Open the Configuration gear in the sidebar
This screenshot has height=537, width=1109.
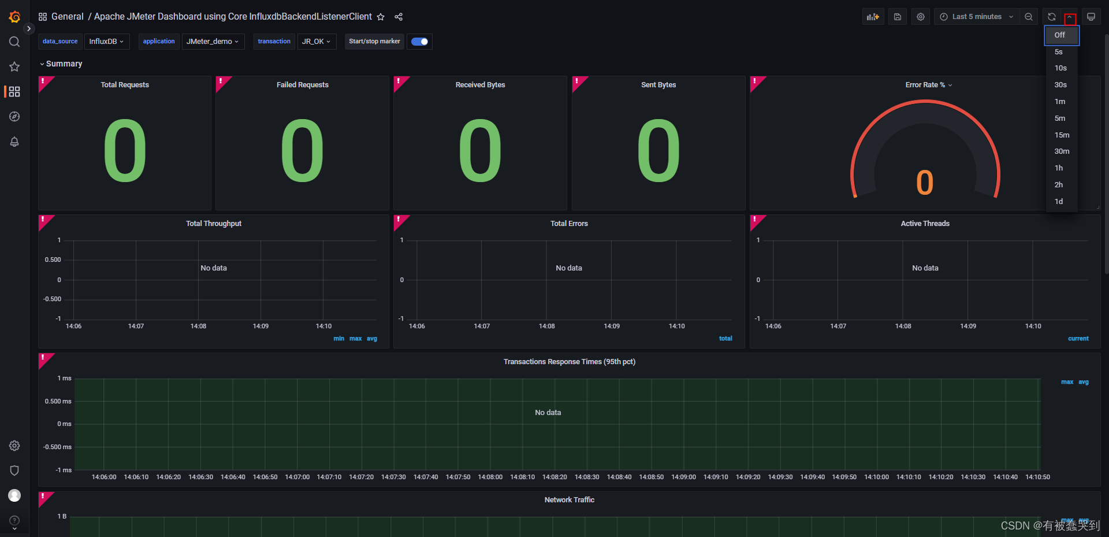point(14,446)
